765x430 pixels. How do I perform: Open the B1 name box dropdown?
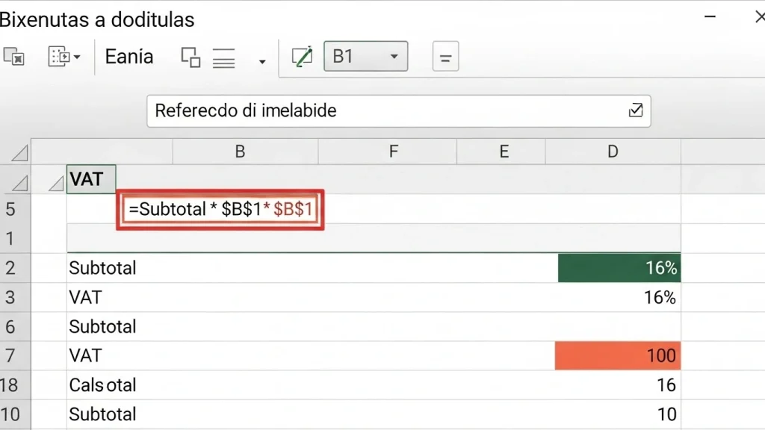[x=394, y=57]
